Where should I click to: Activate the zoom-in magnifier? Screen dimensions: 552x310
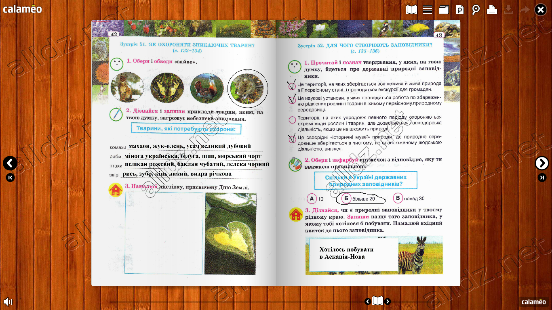(x=476, y=10)
